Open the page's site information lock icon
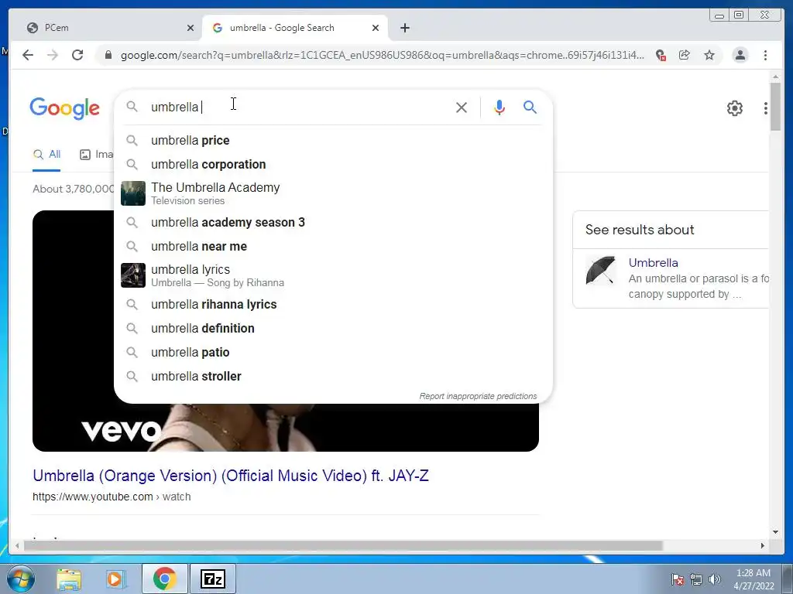The image size is (793, 594). [108, 55]
